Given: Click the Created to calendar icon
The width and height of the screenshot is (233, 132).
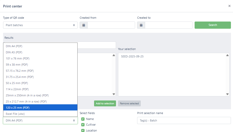Looking at the screenshot, I should click(141, 25).
